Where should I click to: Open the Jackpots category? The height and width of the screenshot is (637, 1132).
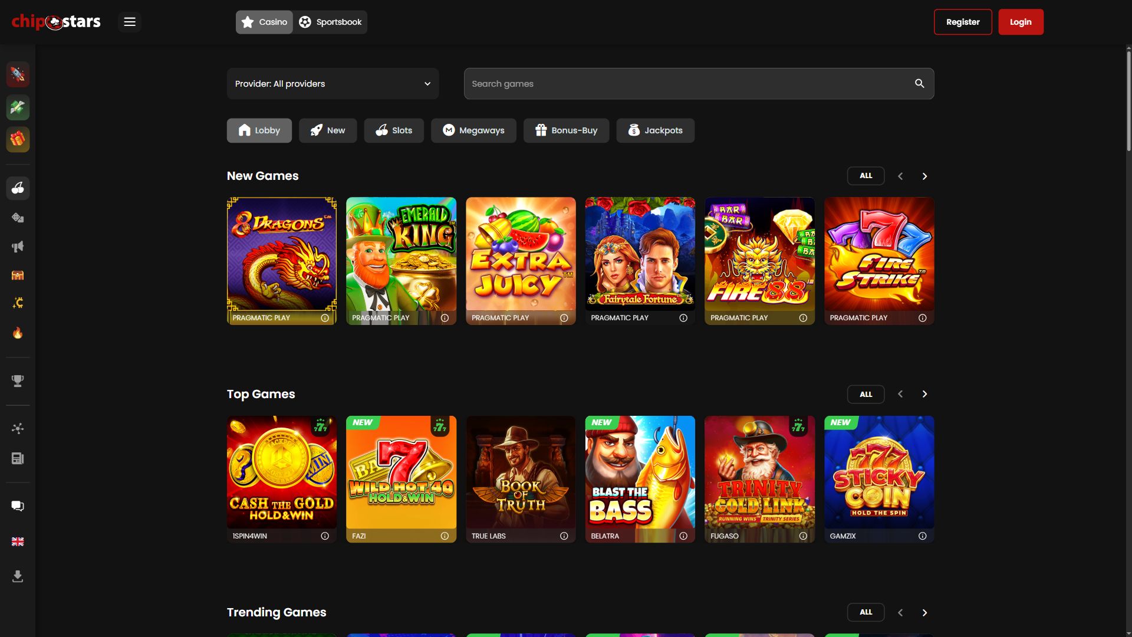click(655, 130)
